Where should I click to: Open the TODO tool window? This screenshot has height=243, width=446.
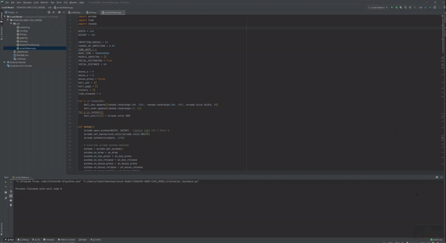[x=96, y=239]
